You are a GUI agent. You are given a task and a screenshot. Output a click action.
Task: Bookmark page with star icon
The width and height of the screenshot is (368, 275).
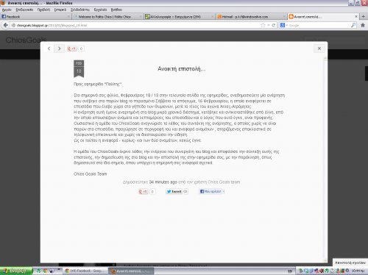(263, 25)
